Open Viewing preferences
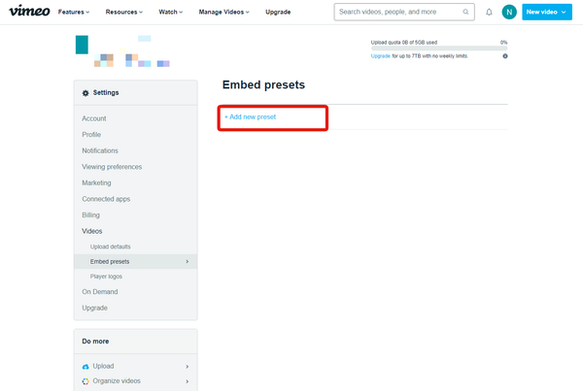This screenshot has width=583, height=391. coord(112,167)
